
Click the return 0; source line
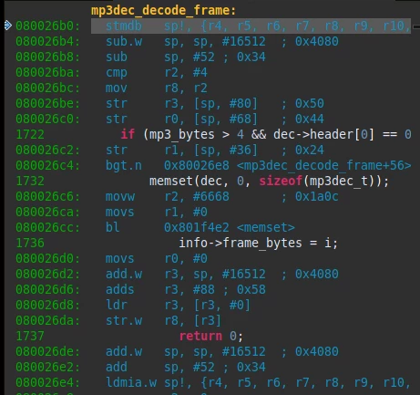coord(211,337)
